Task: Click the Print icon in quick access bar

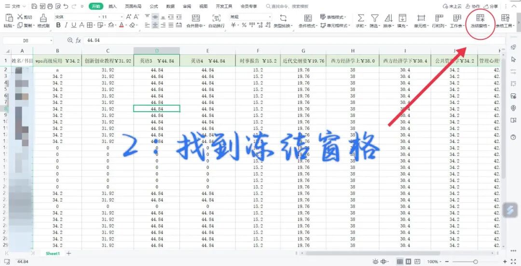Action: coord(50,6)
